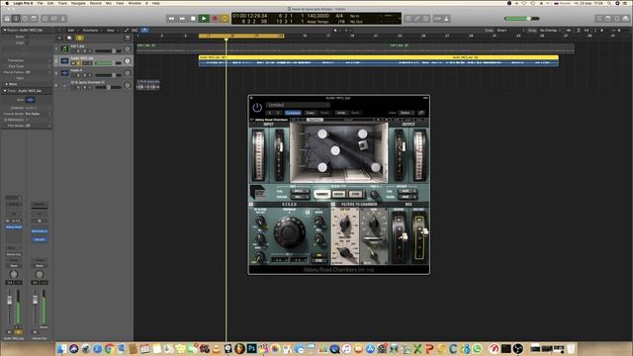
Task: Toggle the automation curve button
Action: coord(127,31)
